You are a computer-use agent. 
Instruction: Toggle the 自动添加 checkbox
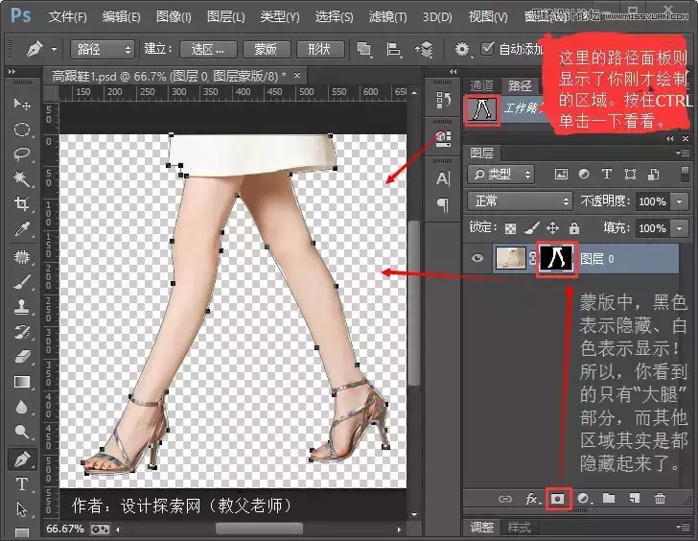pos(488,48)
